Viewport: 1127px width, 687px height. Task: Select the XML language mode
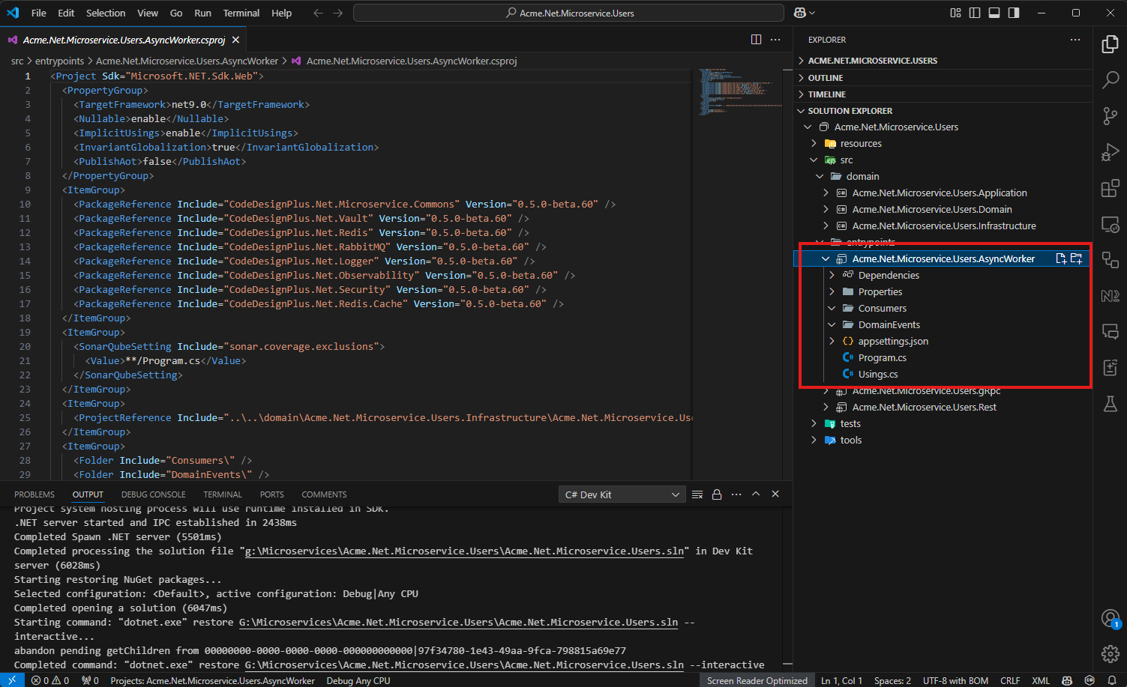[1041, 680]
